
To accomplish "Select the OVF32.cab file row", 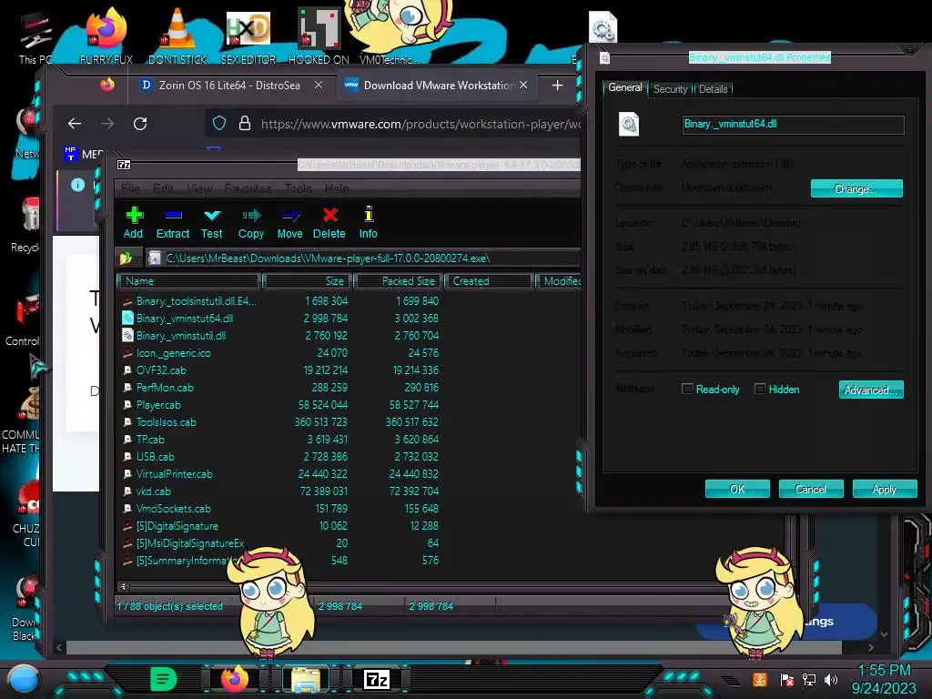I will pos(281,370).
